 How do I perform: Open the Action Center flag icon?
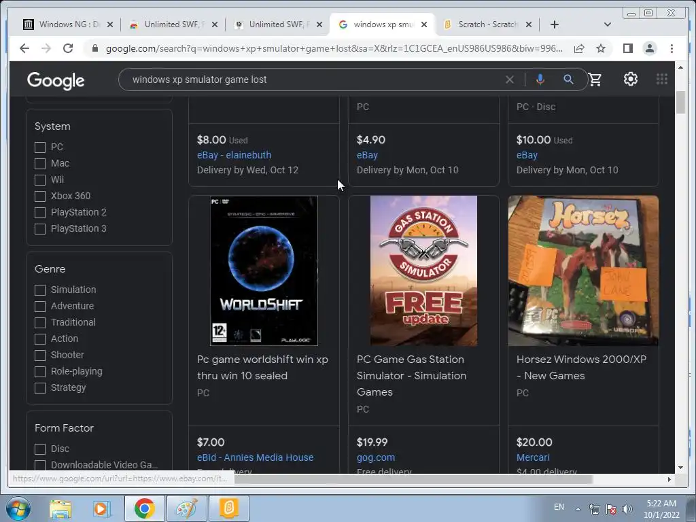(x=611, y=509)
